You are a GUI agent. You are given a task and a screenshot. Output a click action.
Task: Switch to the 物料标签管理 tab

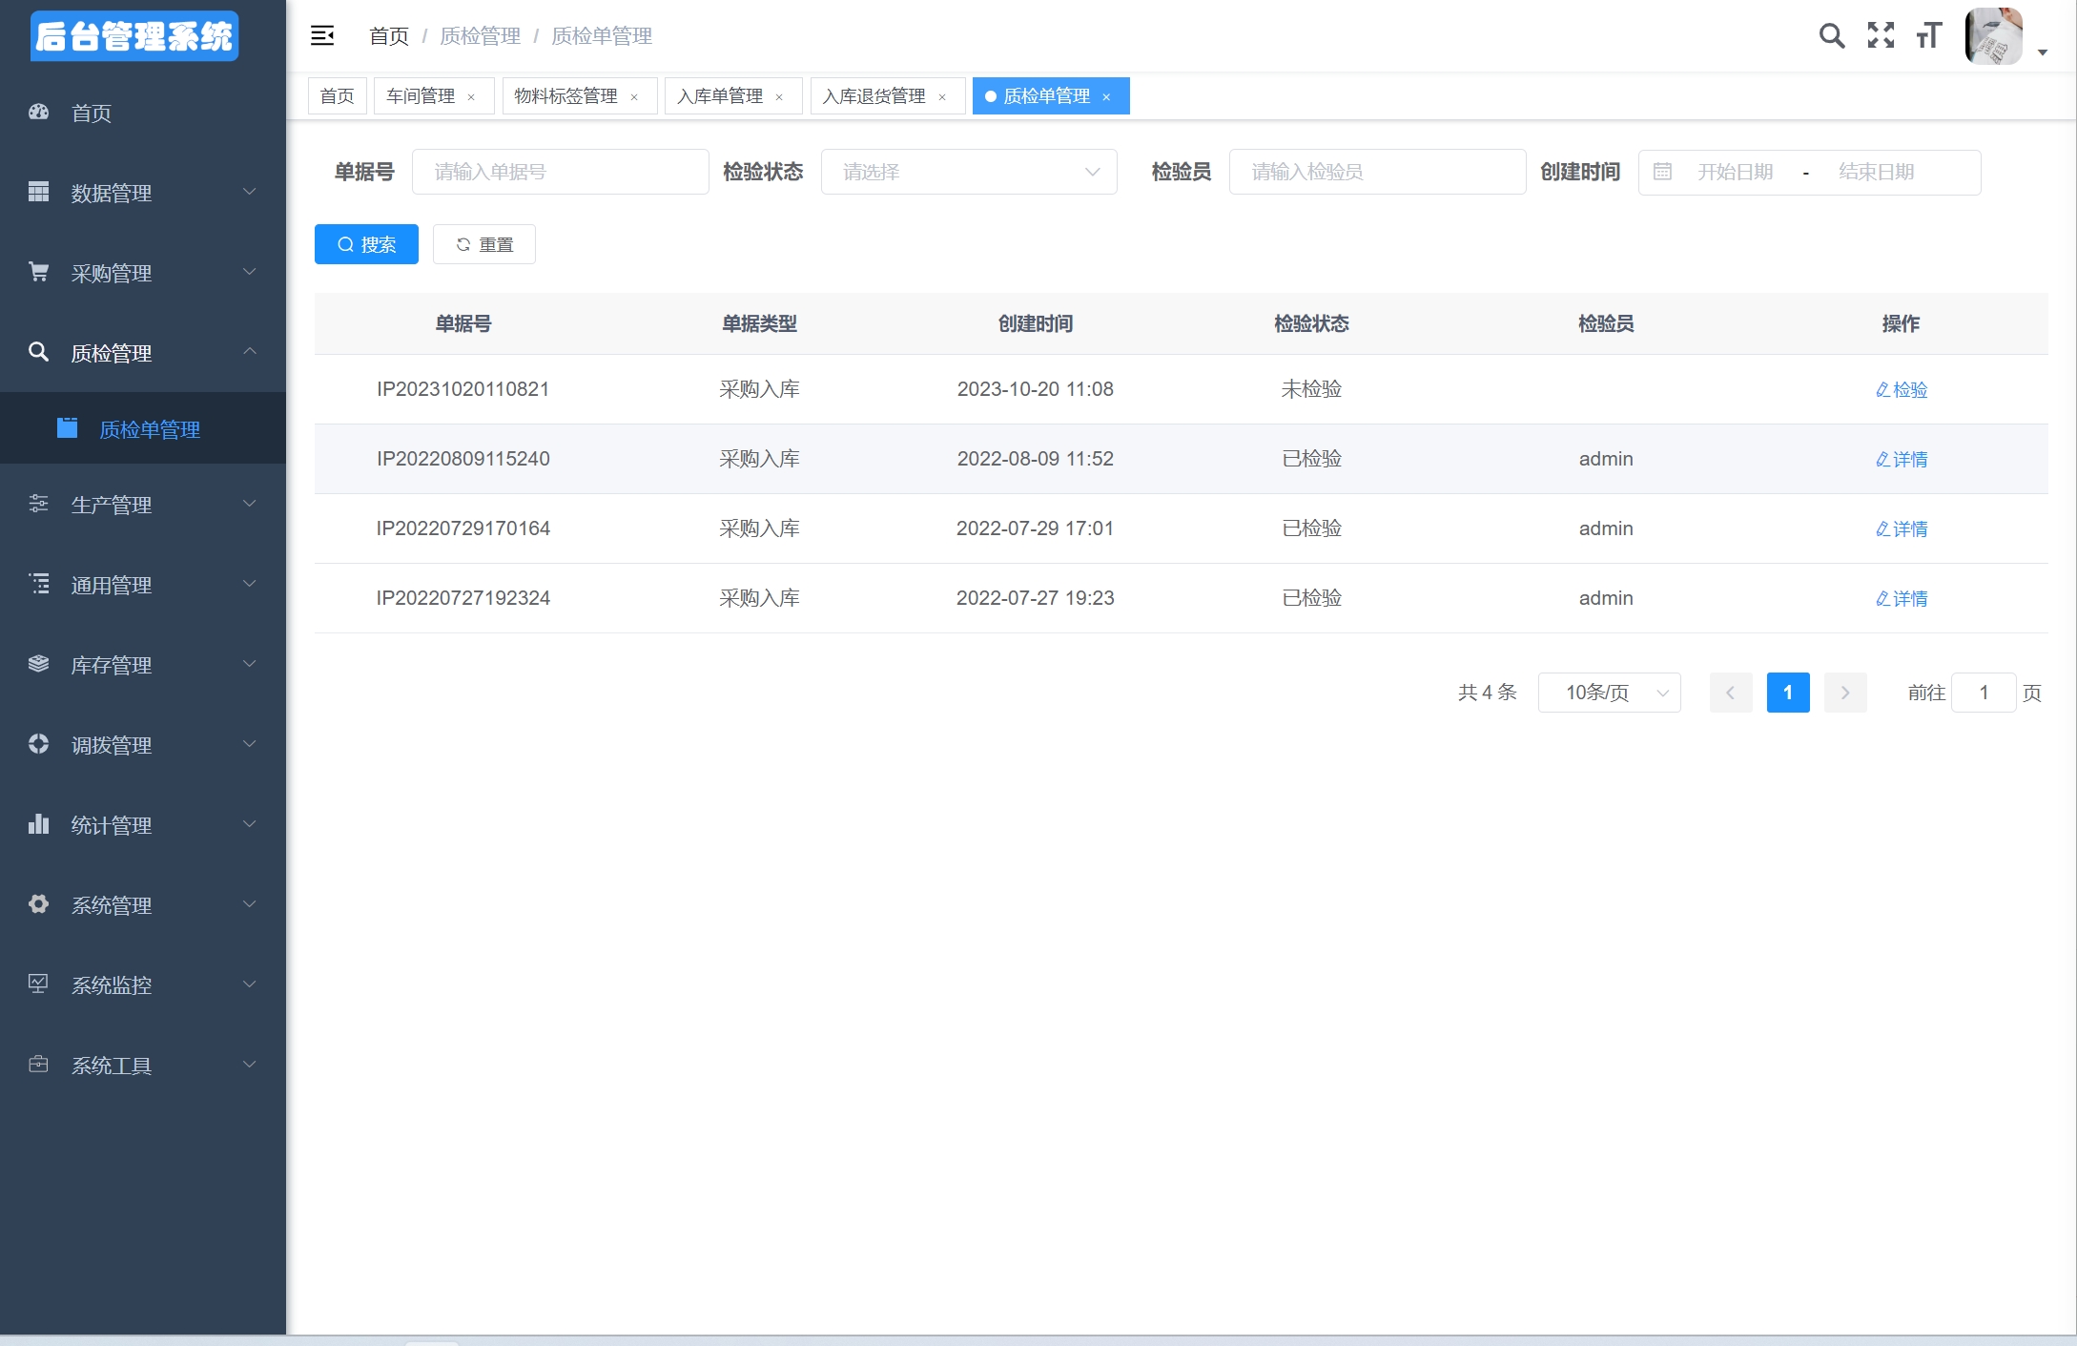(566, 96)
